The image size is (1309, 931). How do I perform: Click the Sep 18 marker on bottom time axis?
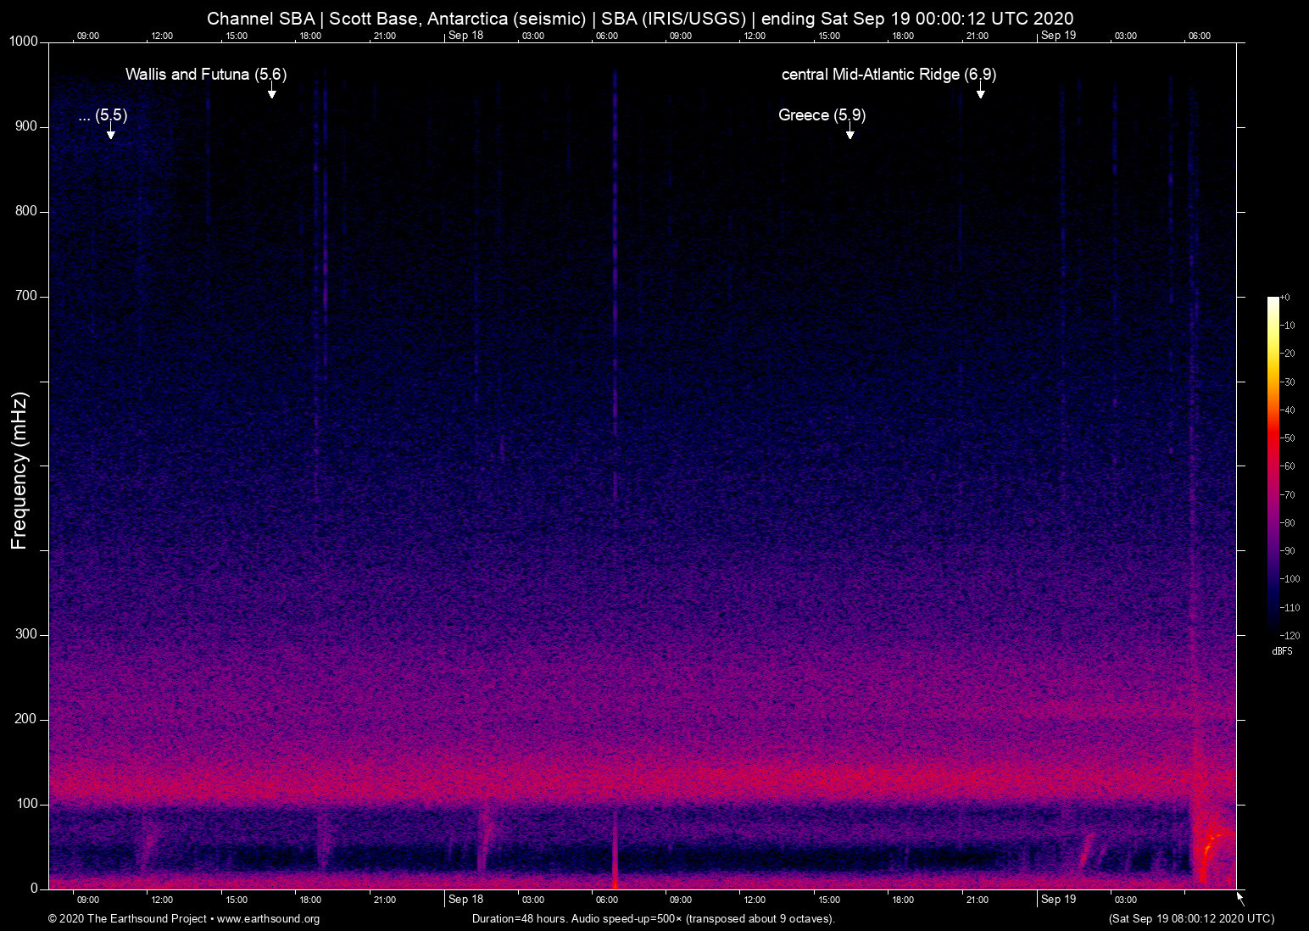coord(465,899)
